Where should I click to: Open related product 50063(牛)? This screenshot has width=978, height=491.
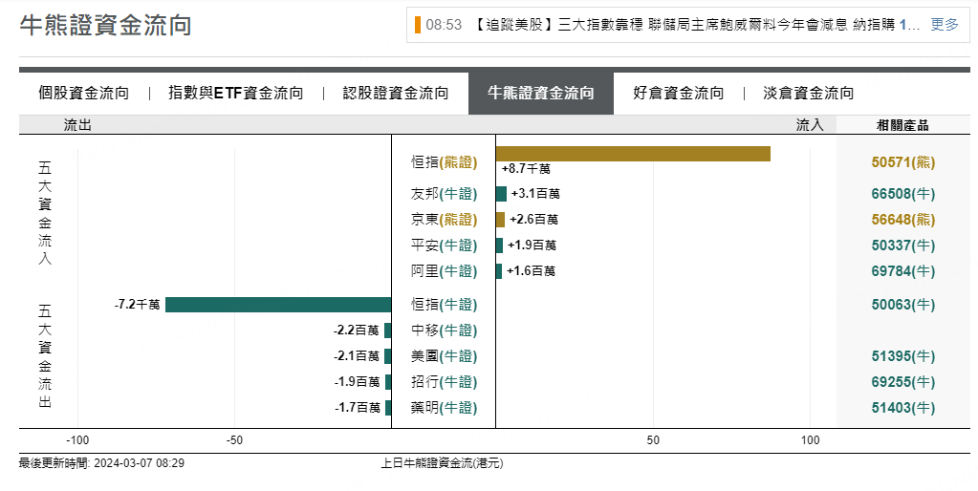coord(903,305)
